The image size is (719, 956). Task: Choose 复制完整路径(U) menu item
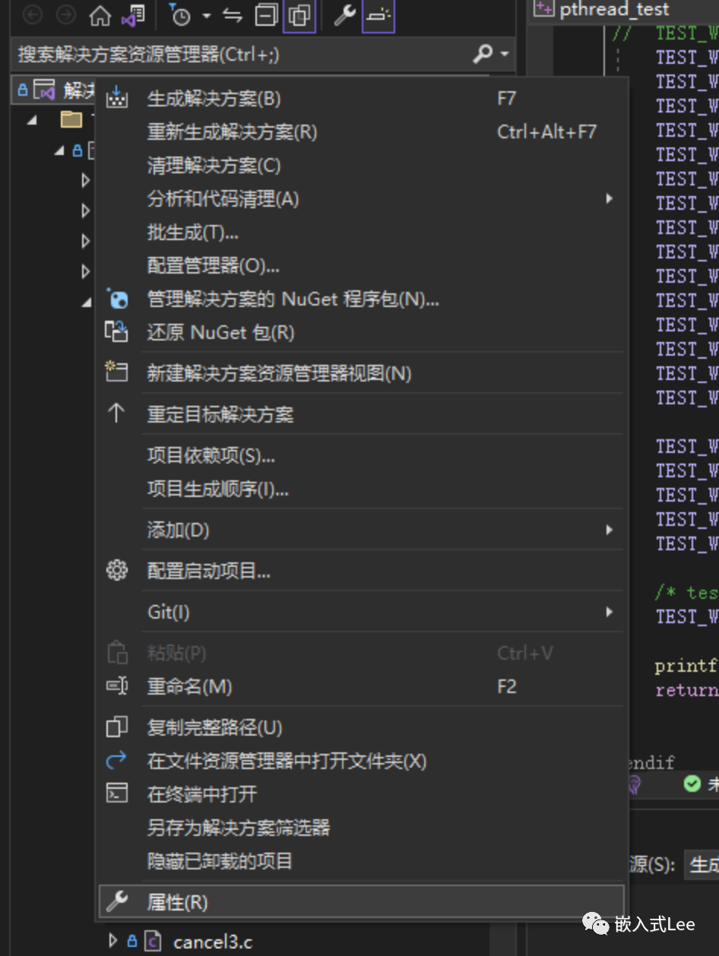[x=361, y=727]
